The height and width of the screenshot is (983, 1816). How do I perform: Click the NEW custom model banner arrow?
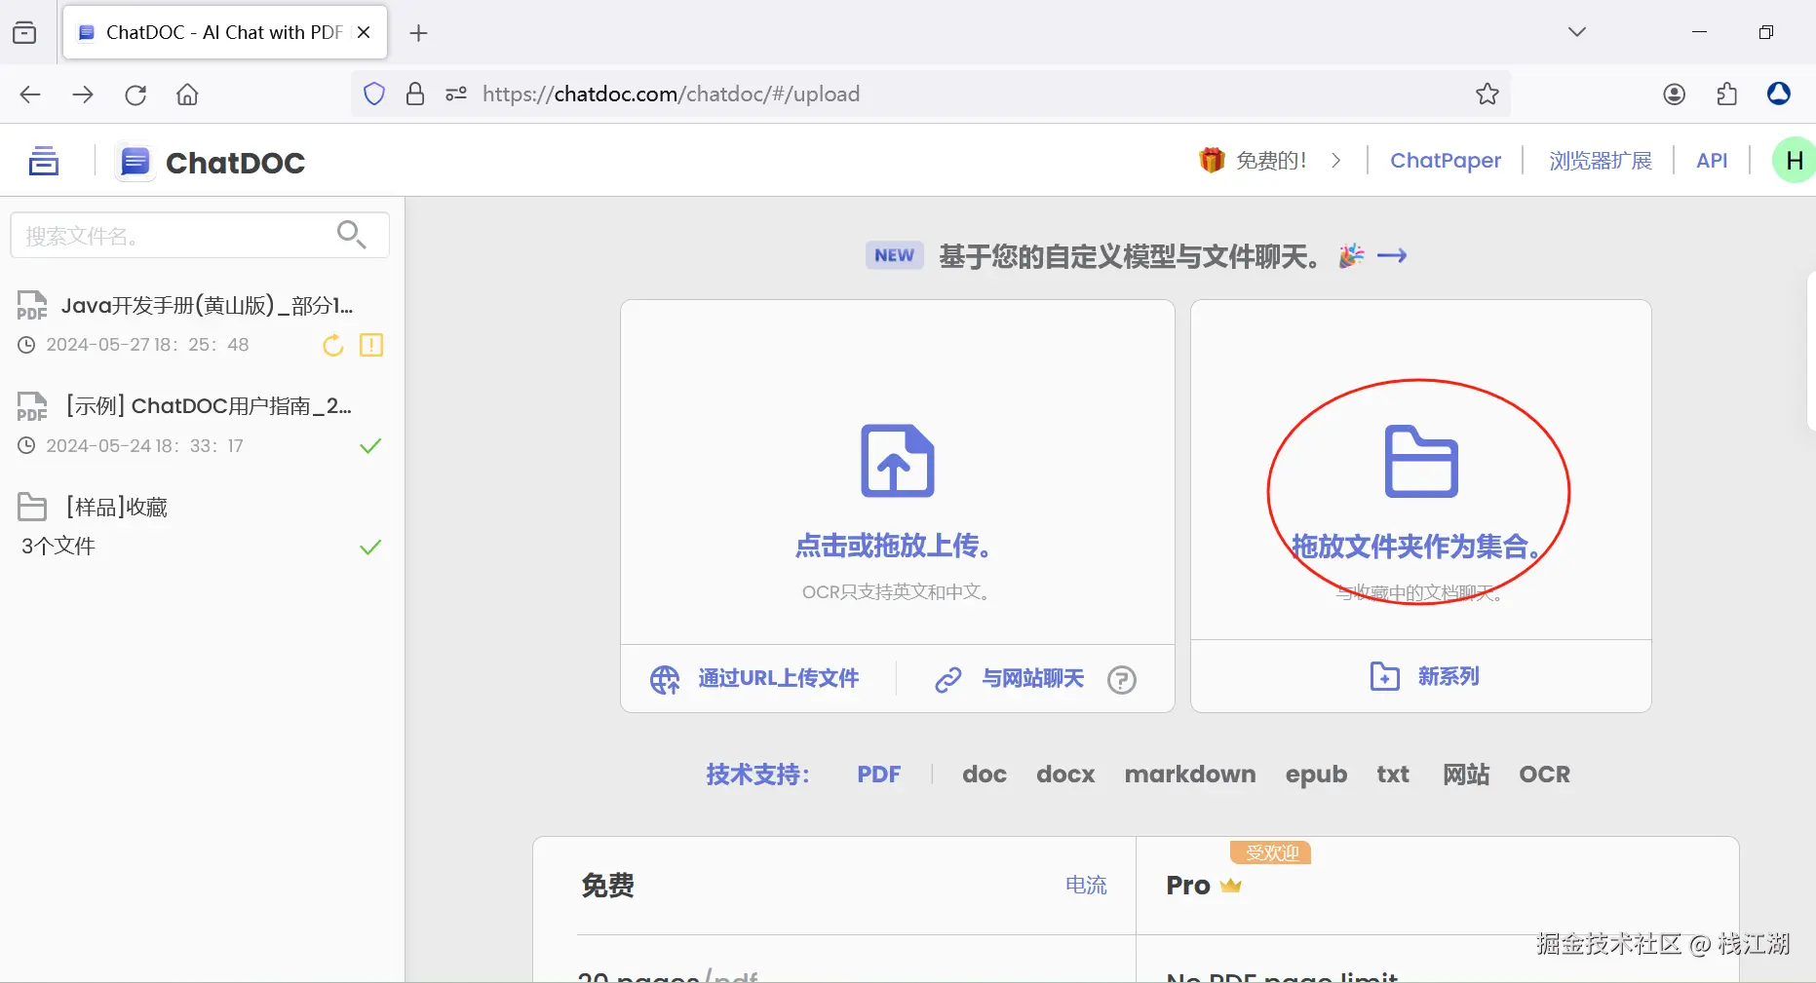tap(1392, 256)
